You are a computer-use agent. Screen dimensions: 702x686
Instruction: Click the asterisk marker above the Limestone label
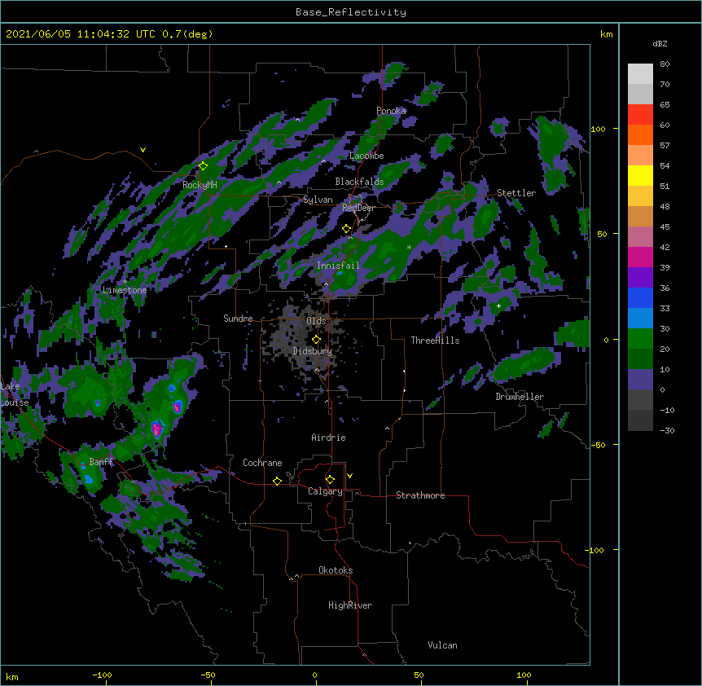coord(125,282)
